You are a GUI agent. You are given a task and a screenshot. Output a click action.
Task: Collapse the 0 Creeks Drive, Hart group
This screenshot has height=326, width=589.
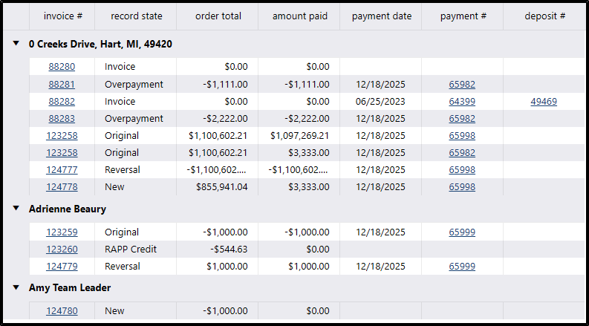[x=16, y=44]
